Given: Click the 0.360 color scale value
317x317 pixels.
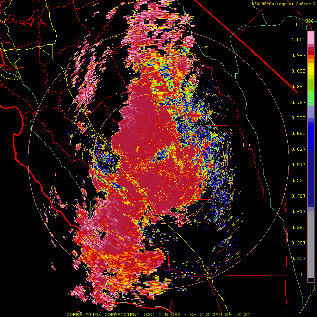Looking at the screenshot, I should click(x=298, y=228).
